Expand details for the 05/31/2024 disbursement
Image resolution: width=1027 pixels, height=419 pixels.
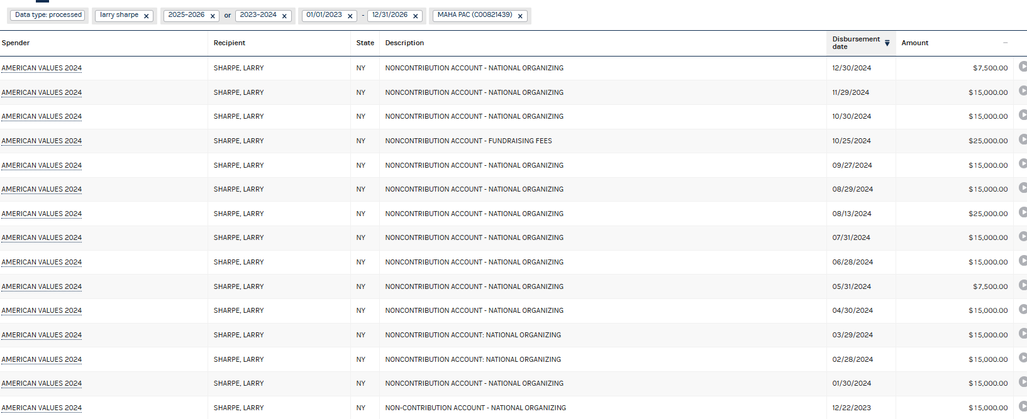(x=1023, y=285)
